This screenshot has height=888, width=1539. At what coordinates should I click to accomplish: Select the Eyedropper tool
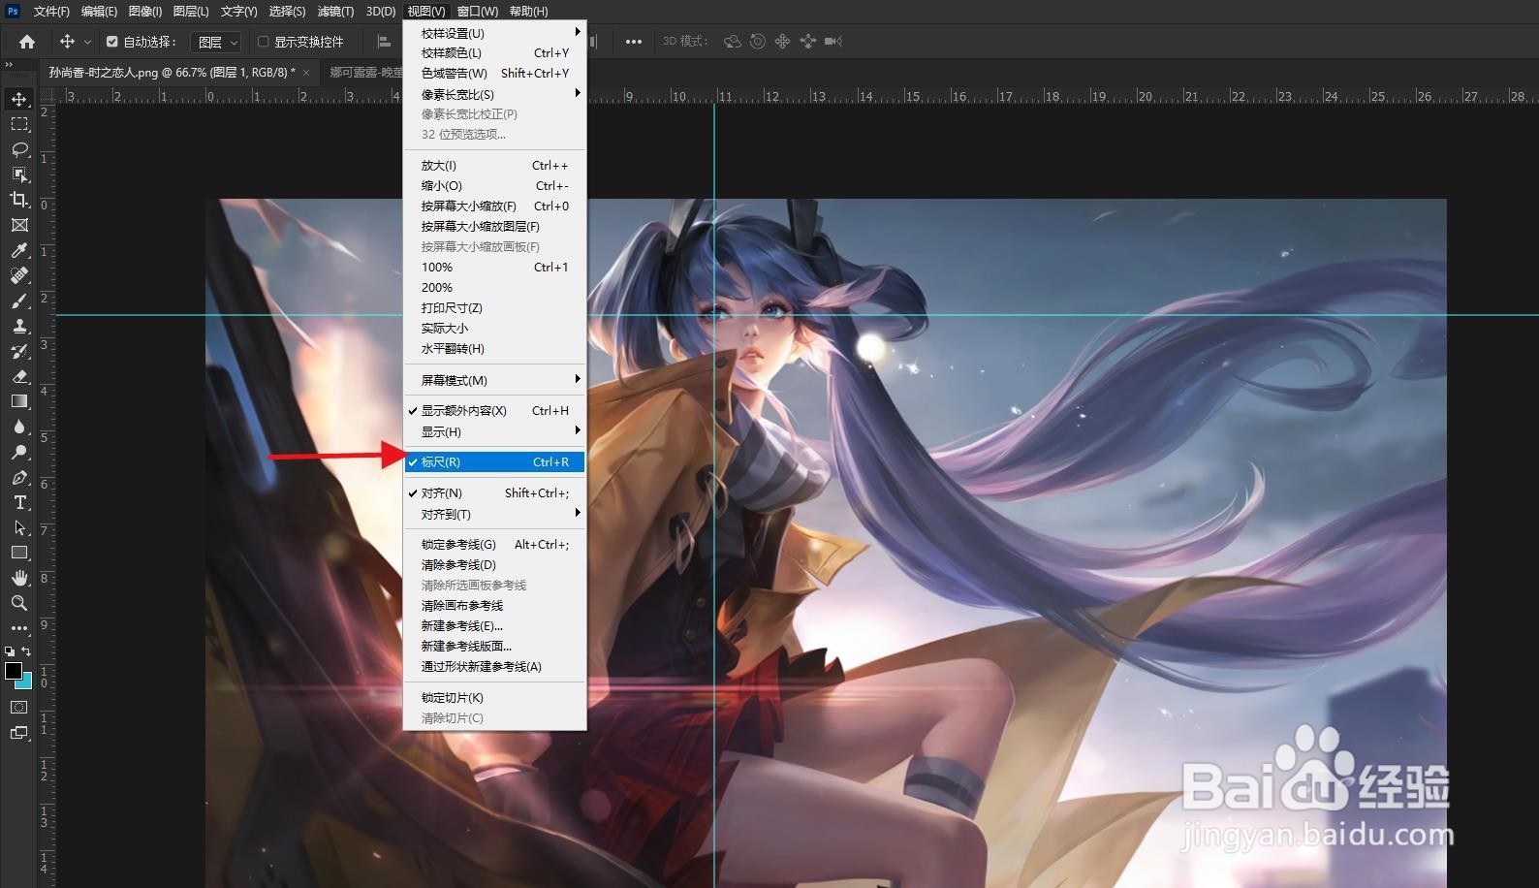click(19, 250)
